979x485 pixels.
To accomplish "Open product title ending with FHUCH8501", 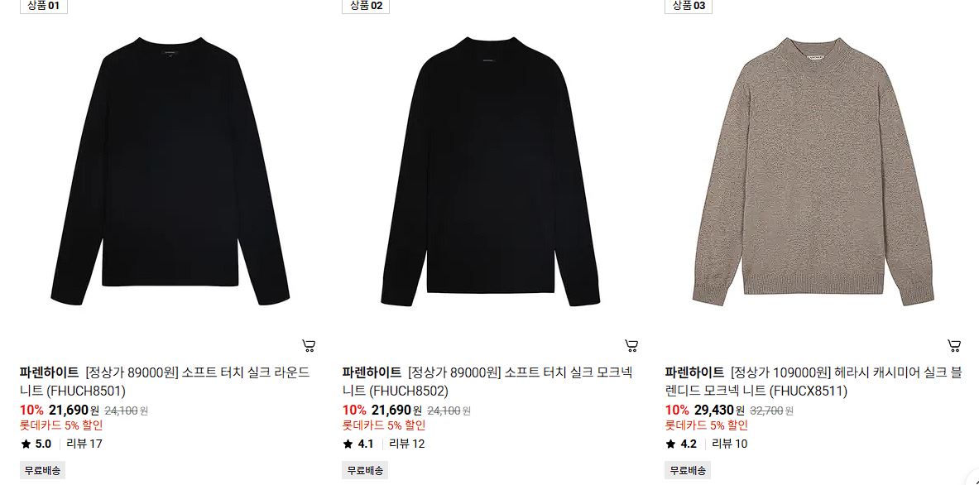I will (165, 382).
